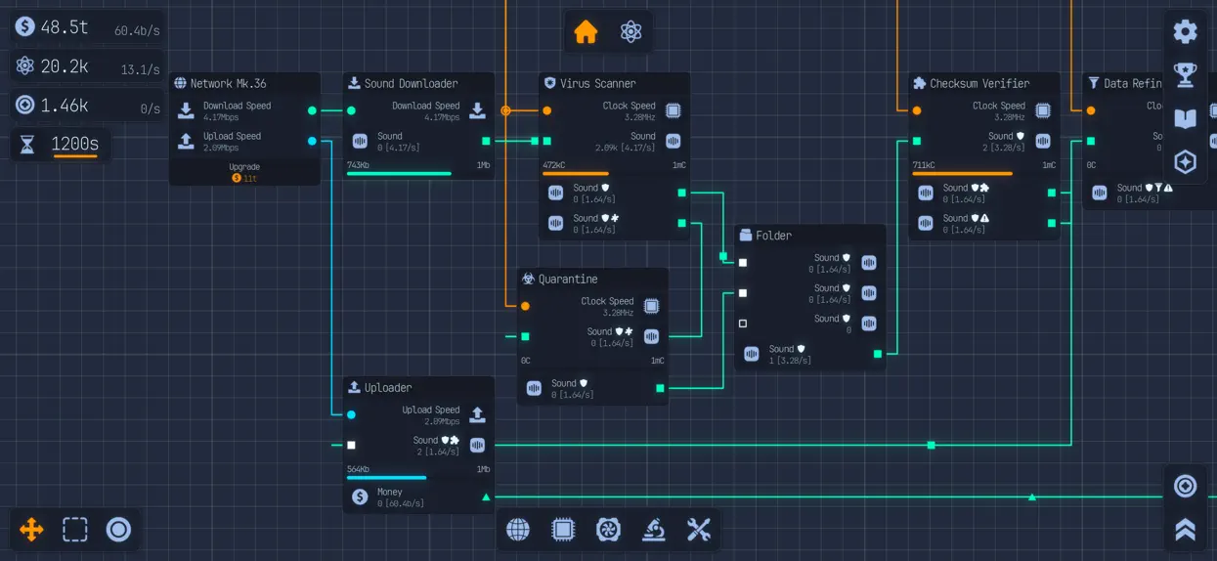Click the 1200s timer value
Image resolution: width=1217 pixels, height=561 pixels.
point(75,145)
